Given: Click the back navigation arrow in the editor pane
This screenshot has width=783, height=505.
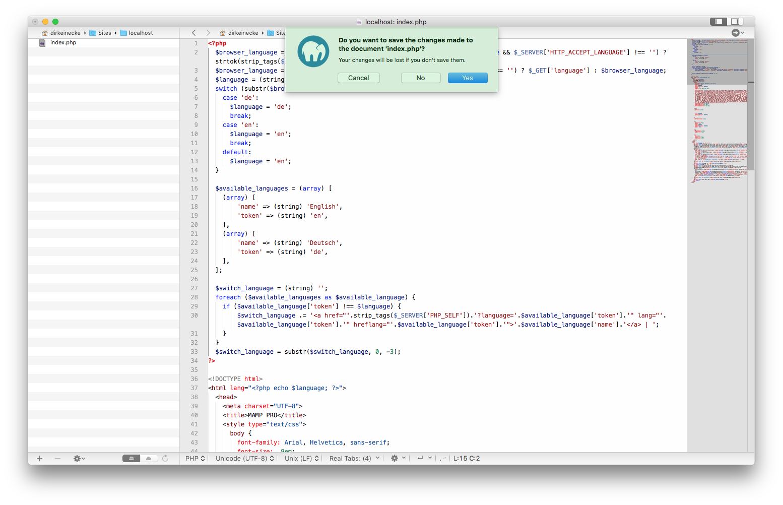Looking at the screenshot, I should point(194,32).
